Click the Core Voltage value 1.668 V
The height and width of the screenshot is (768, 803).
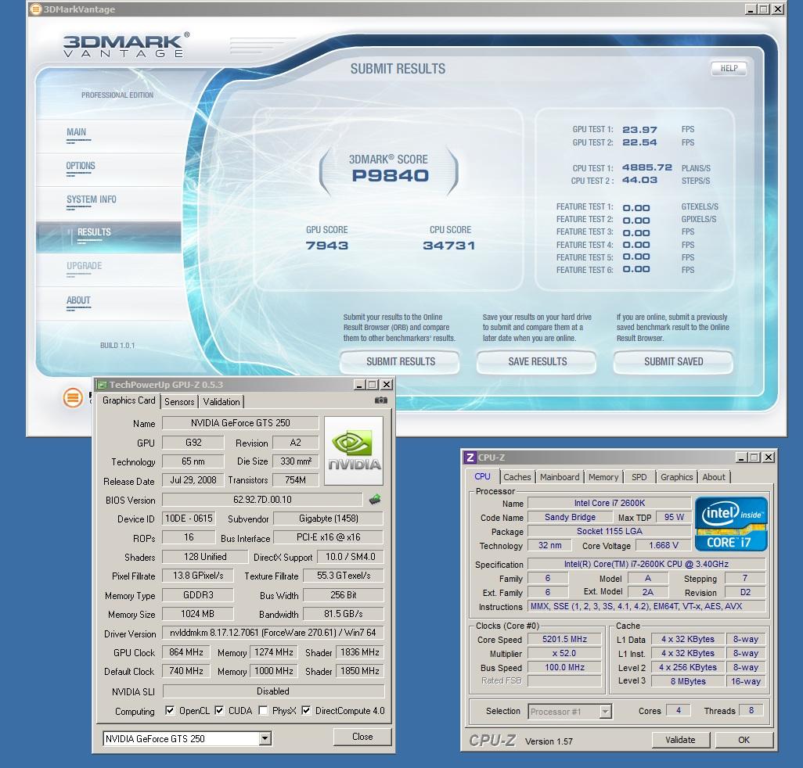tap(663, 545)
